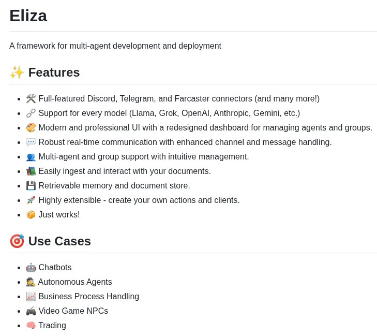This screenshot has height=336, width=377.
Task: Click the rocket emoji for extensibility
Action: click(31, 200)
